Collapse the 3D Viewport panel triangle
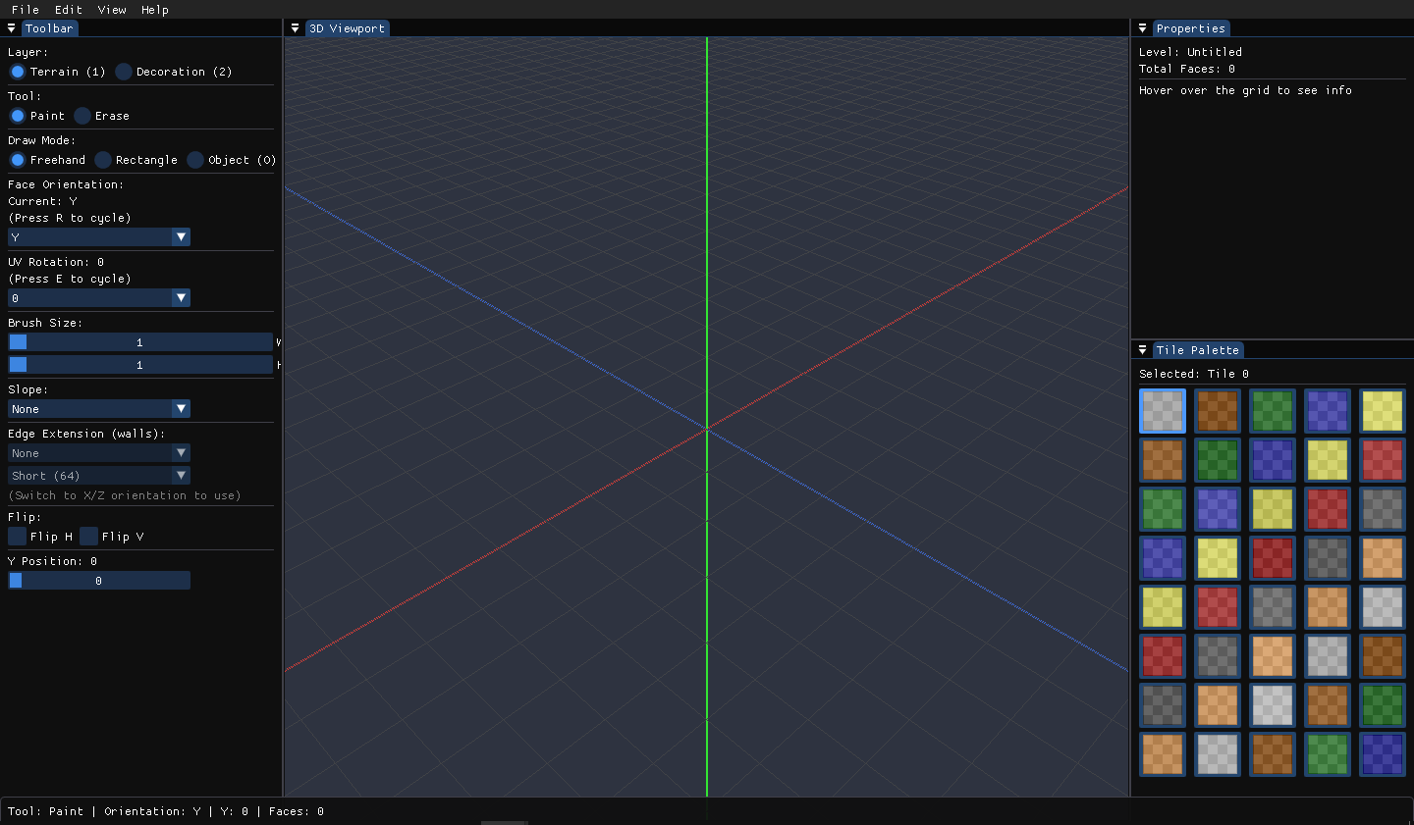 point(295,28)
